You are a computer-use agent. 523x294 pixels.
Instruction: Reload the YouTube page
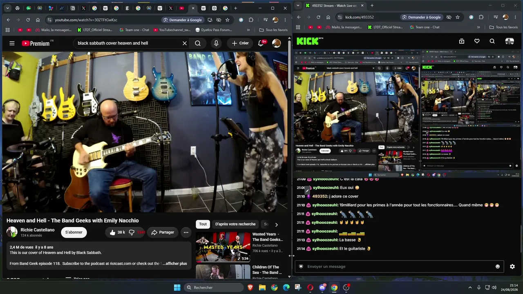point(28,20)
